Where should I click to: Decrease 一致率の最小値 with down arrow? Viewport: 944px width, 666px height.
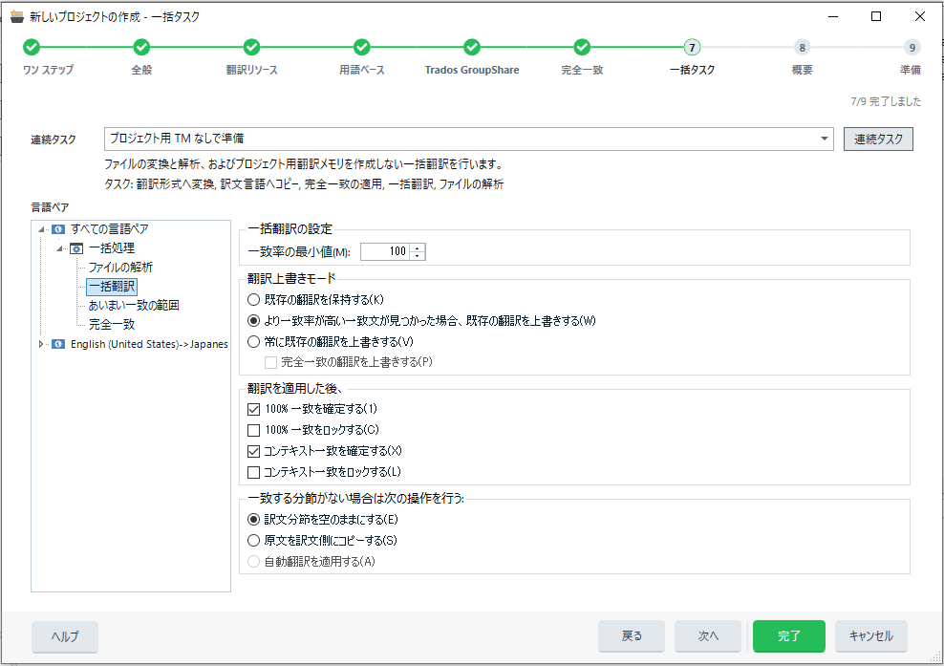pos(418,256)
